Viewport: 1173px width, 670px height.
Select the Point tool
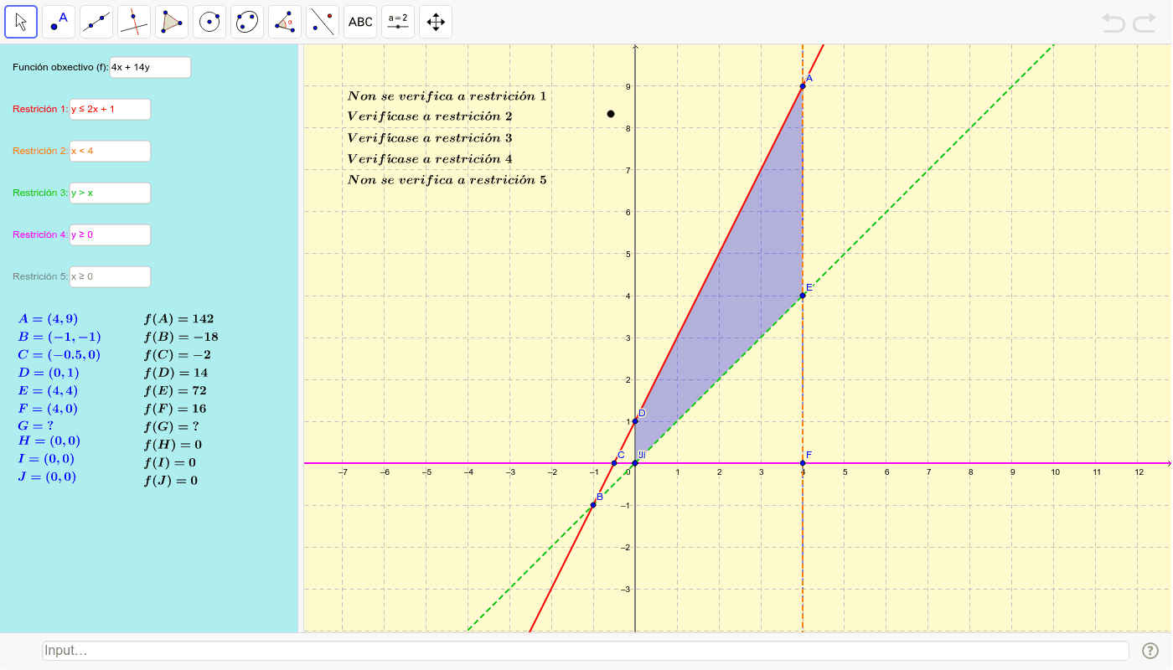59,22
